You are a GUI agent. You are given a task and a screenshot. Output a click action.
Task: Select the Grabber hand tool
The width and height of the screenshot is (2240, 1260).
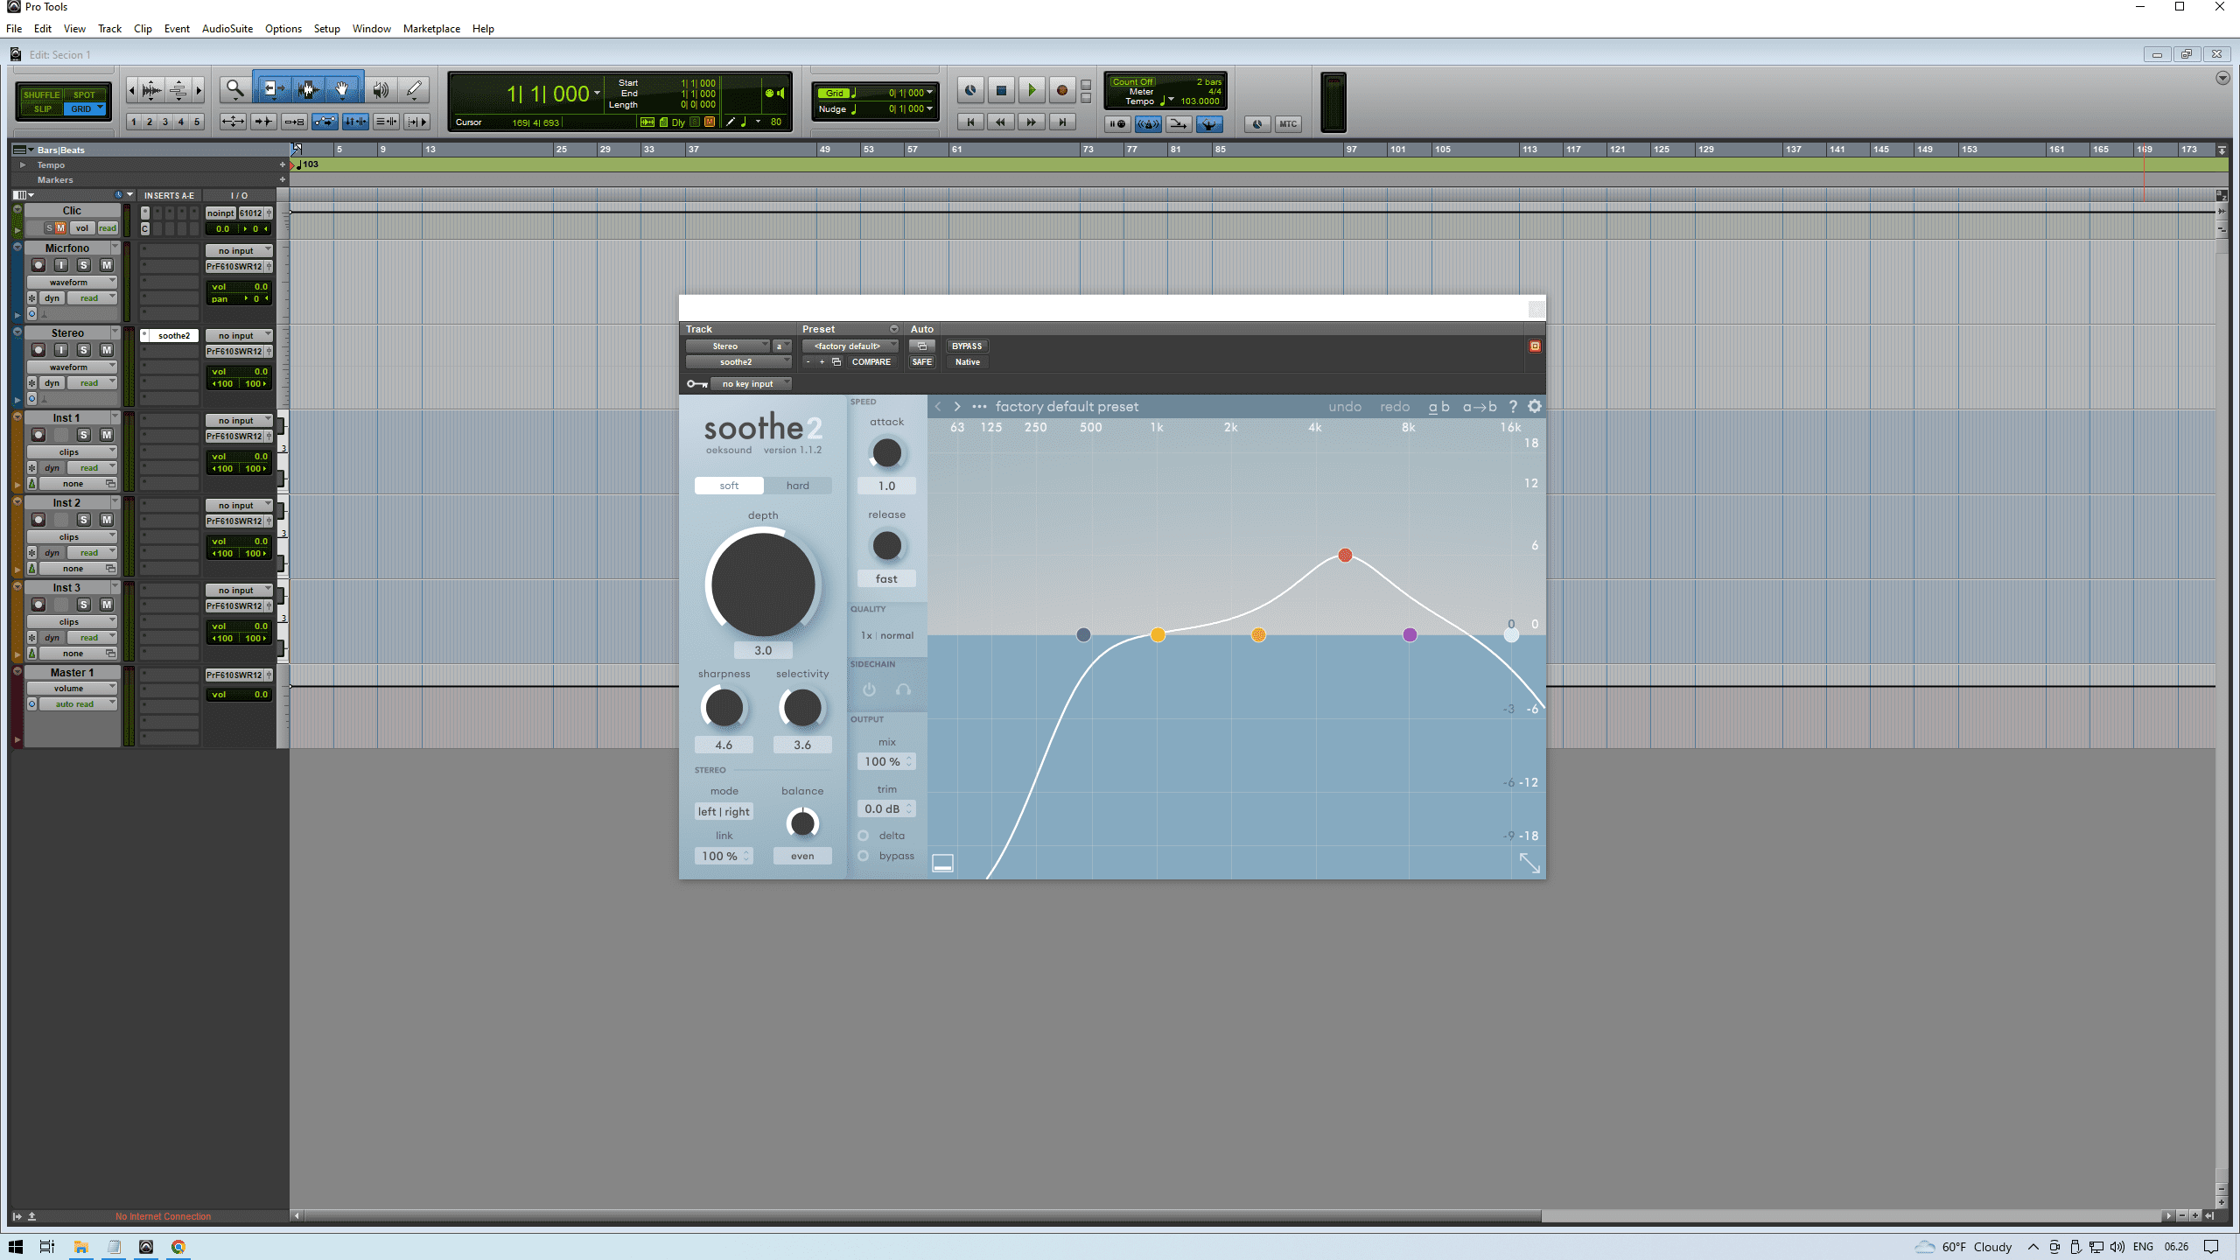[x=342, y=89]
